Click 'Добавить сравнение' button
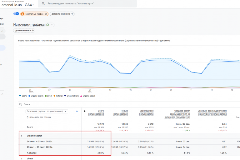The height and width of the screenshot is (160, 240). tap(62, 14)
